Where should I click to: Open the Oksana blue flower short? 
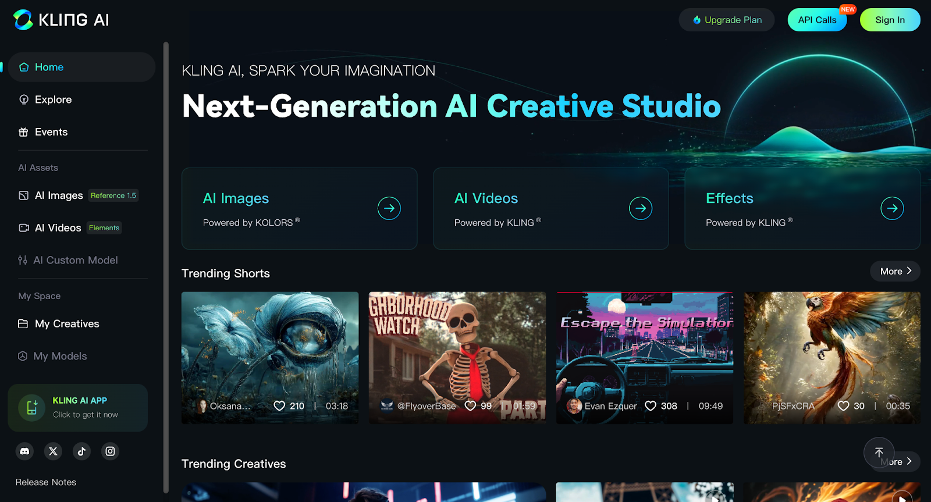click(270, 358)
